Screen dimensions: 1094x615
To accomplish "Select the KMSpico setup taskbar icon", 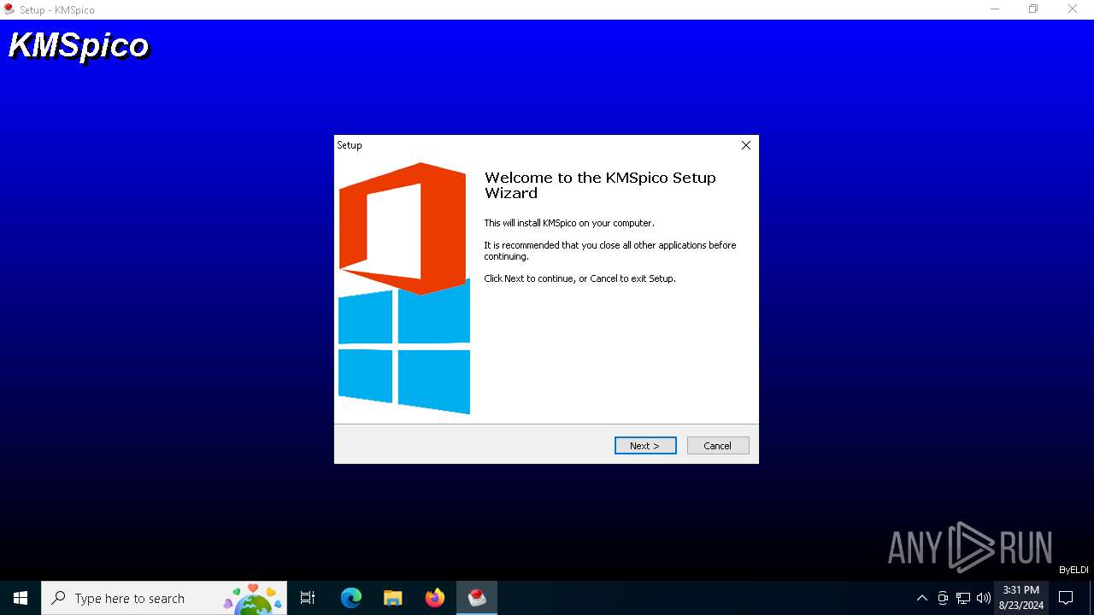I will click(477, 598).
